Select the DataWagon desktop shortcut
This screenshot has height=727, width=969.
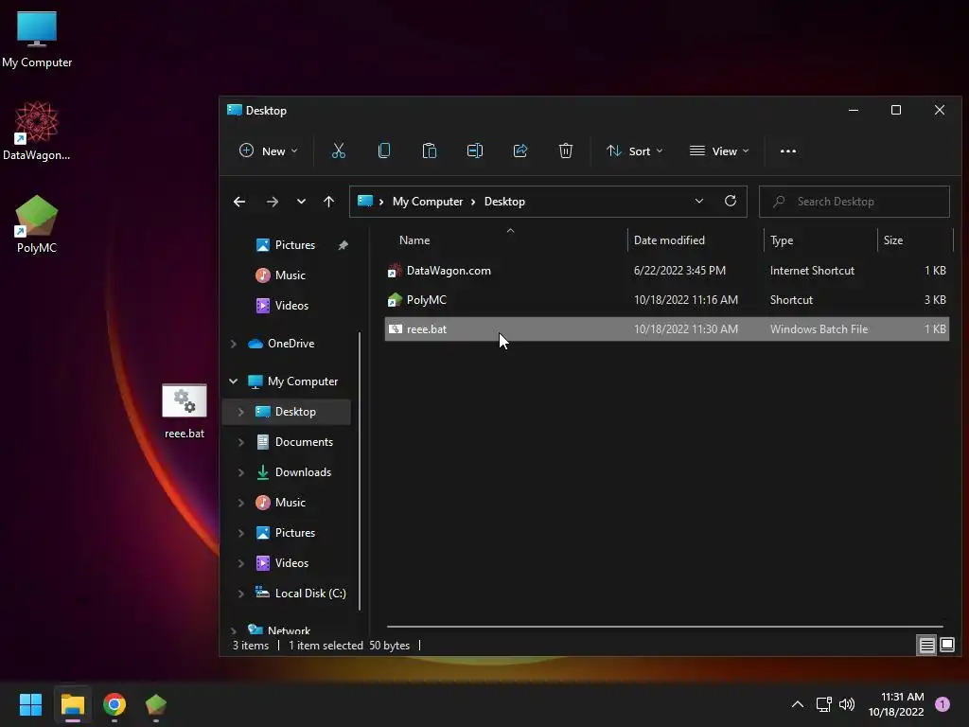click(x=37, y=131)
